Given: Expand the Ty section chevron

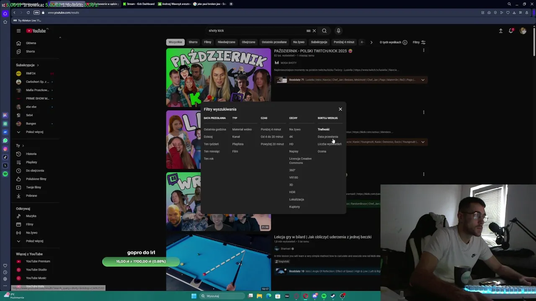Looking at the screenshot, I should (23, 145).
